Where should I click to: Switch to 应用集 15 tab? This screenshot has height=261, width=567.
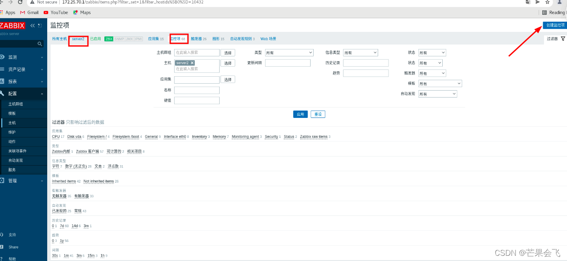156,39
